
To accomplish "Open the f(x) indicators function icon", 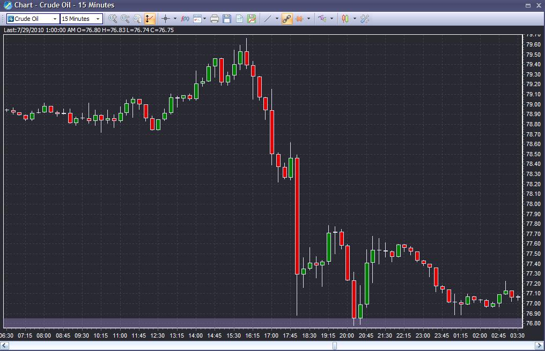I will pyautogui.click(x=185, y=19).
